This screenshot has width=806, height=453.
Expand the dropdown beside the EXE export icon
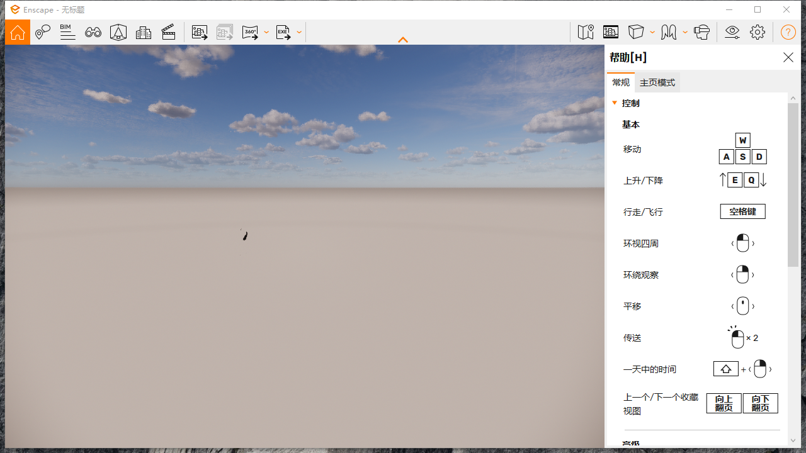click(x=298, y=32)
